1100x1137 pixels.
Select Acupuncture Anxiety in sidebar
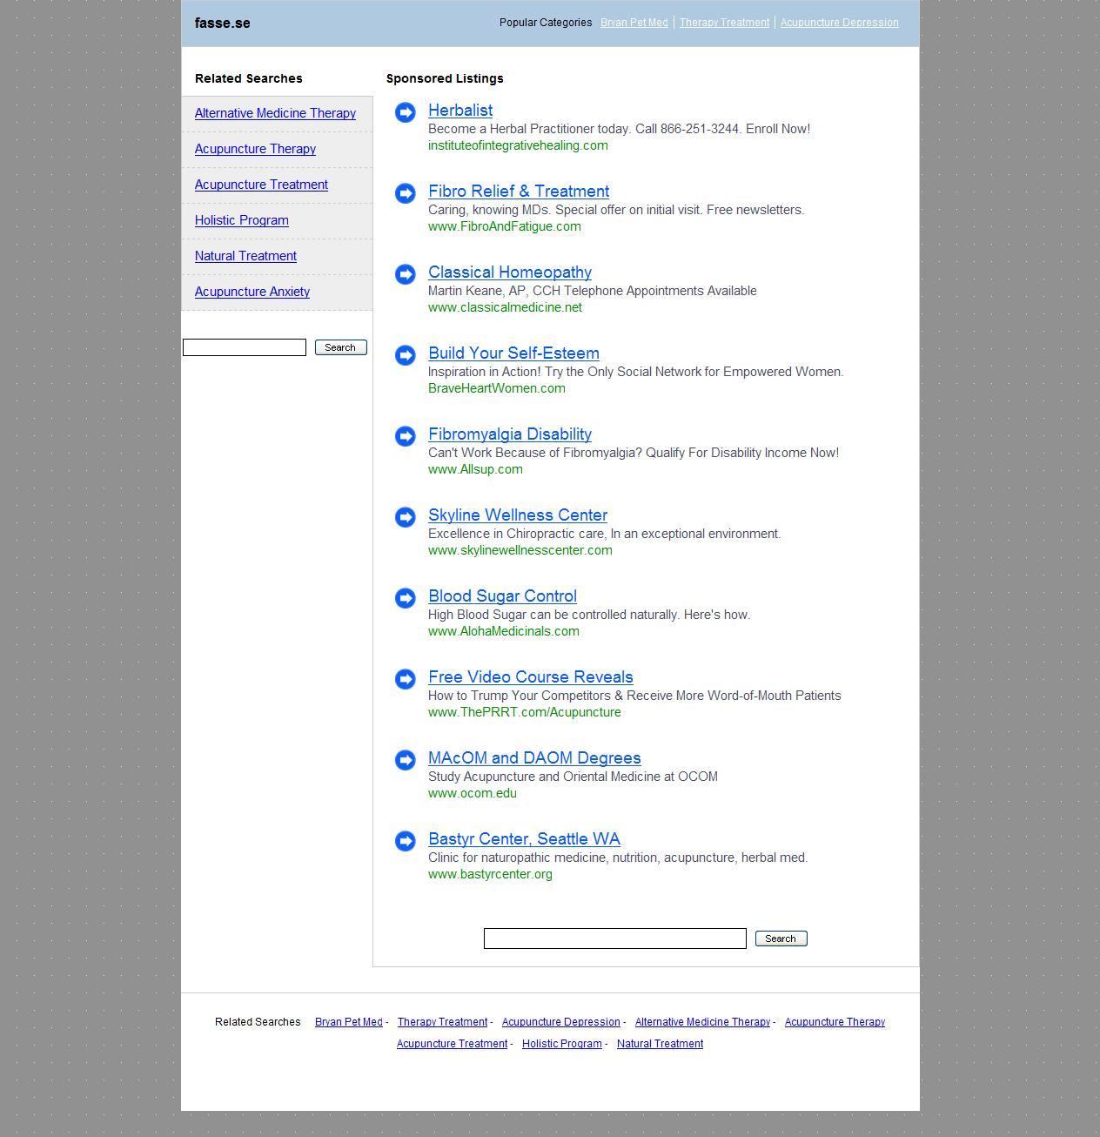pyautogui.click(x=252, y=292)
